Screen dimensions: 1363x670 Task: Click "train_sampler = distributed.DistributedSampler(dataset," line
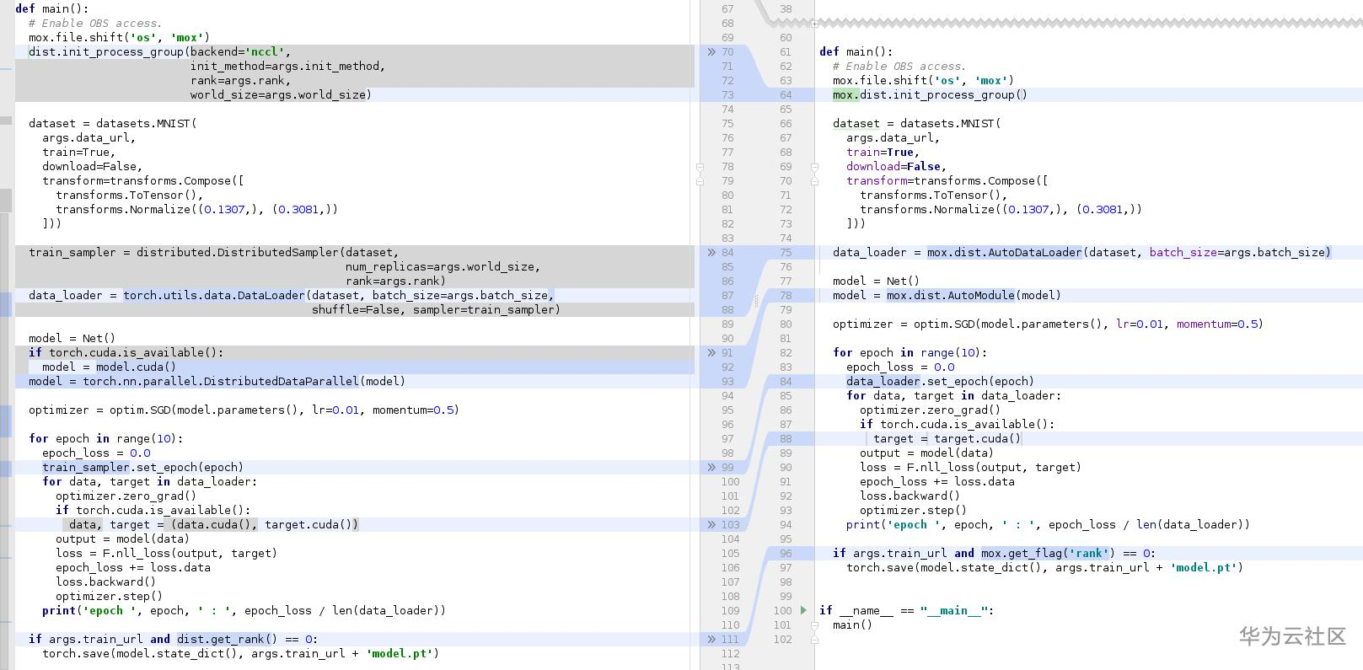tap(213, 253)
